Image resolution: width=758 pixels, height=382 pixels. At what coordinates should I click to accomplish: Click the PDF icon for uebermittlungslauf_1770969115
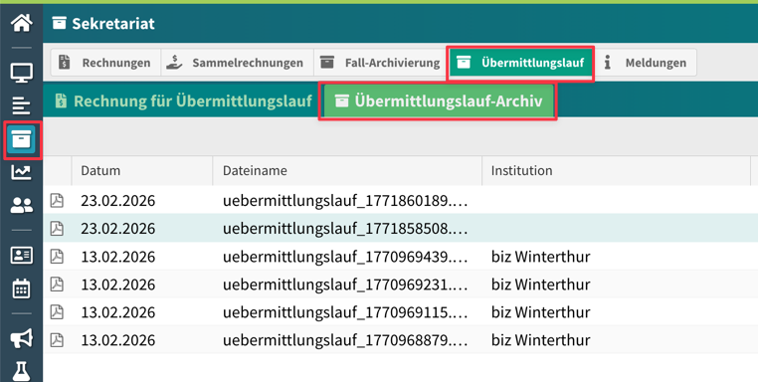click(x=57, y=312)
